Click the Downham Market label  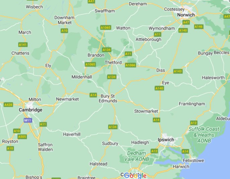pos(64,20)
